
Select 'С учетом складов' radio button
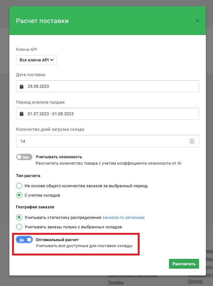tap(19, 195)
